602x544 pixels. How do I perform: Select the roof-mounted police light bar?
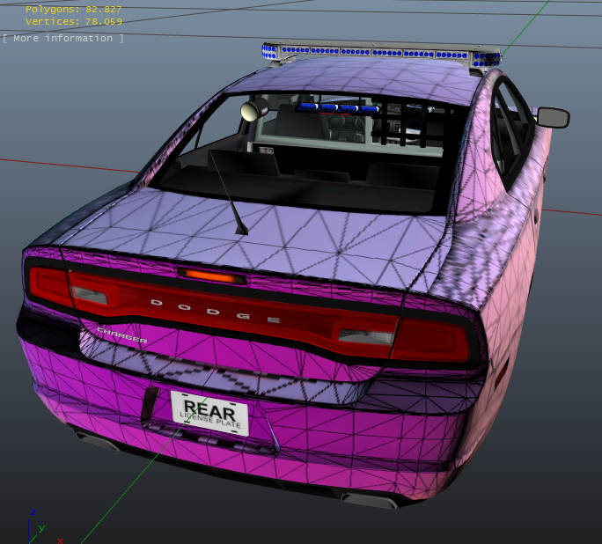pos(381,54)
